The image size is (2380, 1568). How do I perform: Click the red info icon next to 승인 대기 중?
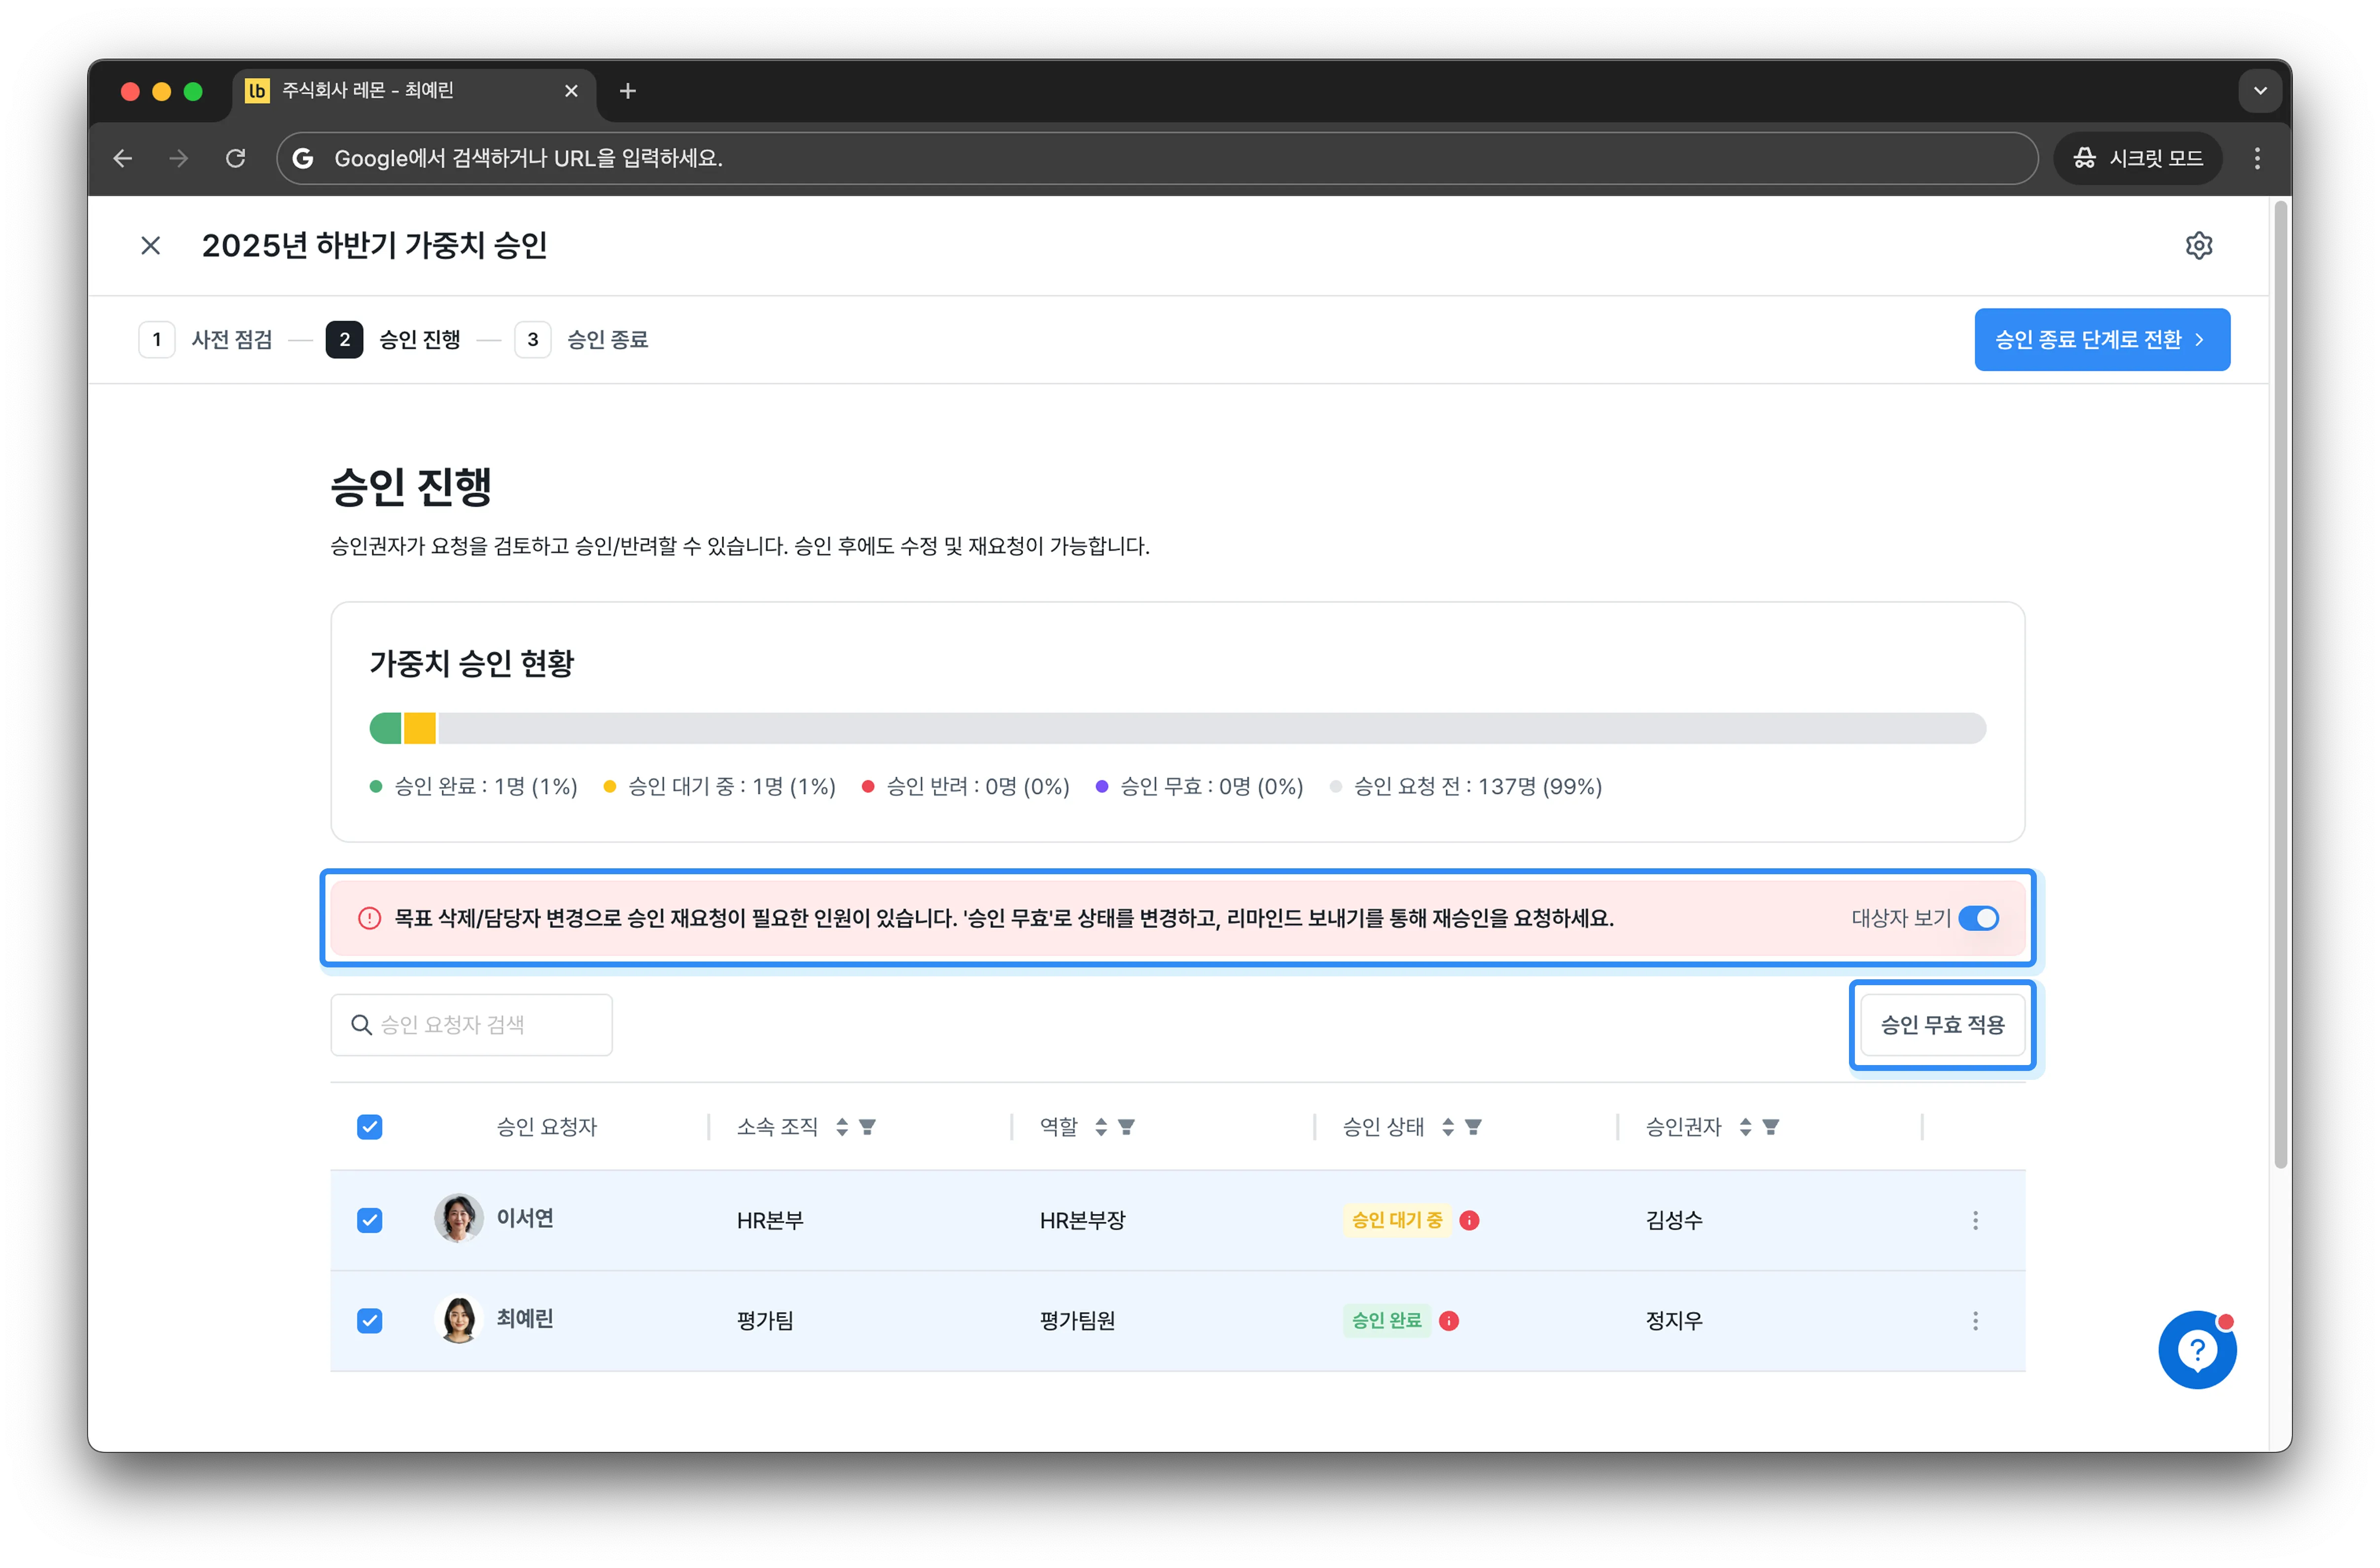pyautogui.click(x=1469, y=1220)
